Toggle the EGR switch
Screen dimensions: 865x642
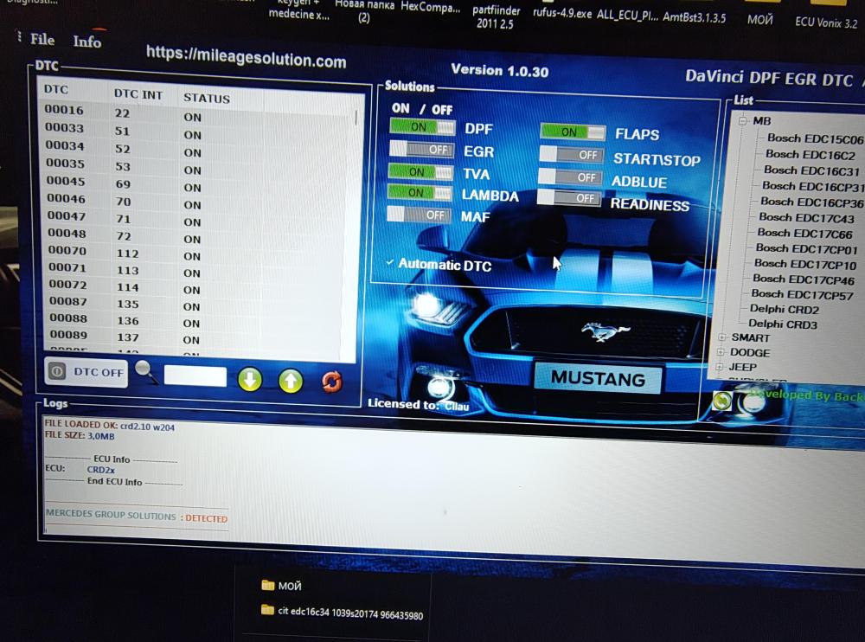coord(421,149)
